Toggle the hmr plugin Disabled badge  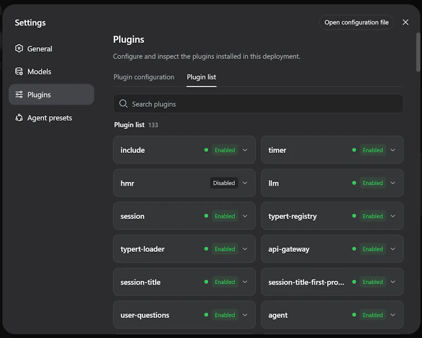224,183
